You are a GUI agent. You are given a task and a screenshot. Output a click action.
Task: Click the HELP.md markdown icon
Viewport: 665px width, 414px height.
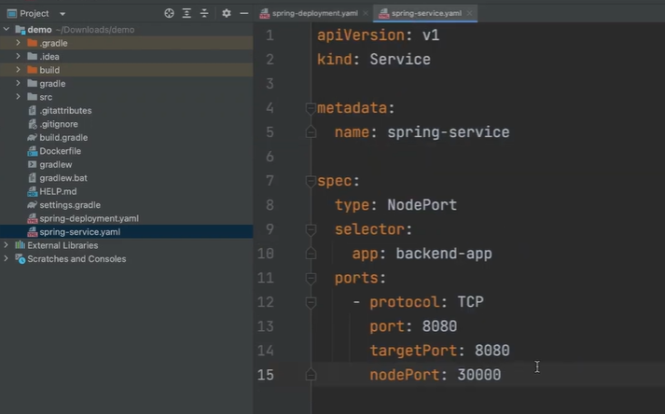(33, 192)
